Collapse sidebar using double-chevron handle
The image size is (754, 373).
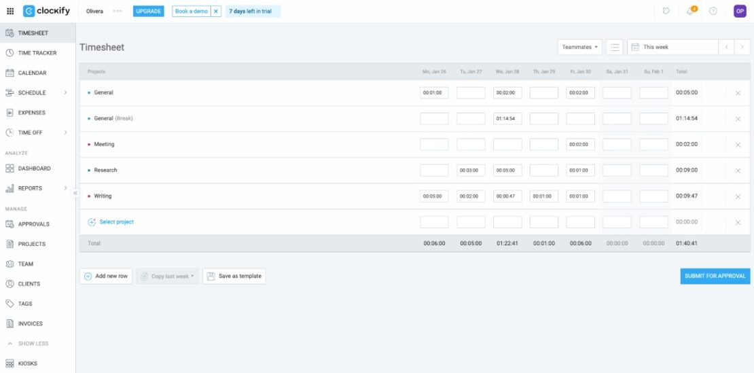tap(75, 193)
